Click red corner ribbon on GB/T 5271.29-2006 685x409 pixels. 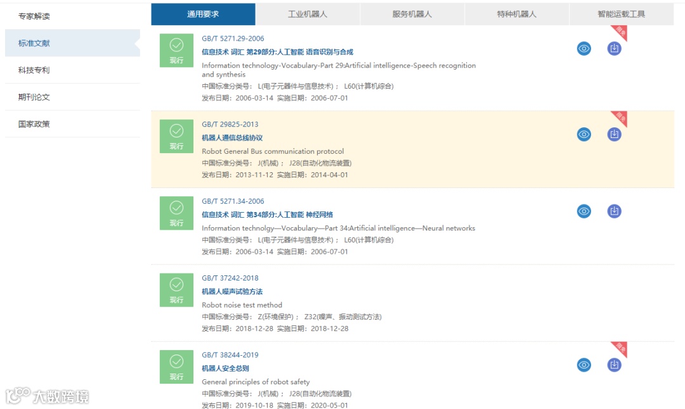tap(621, 32)
